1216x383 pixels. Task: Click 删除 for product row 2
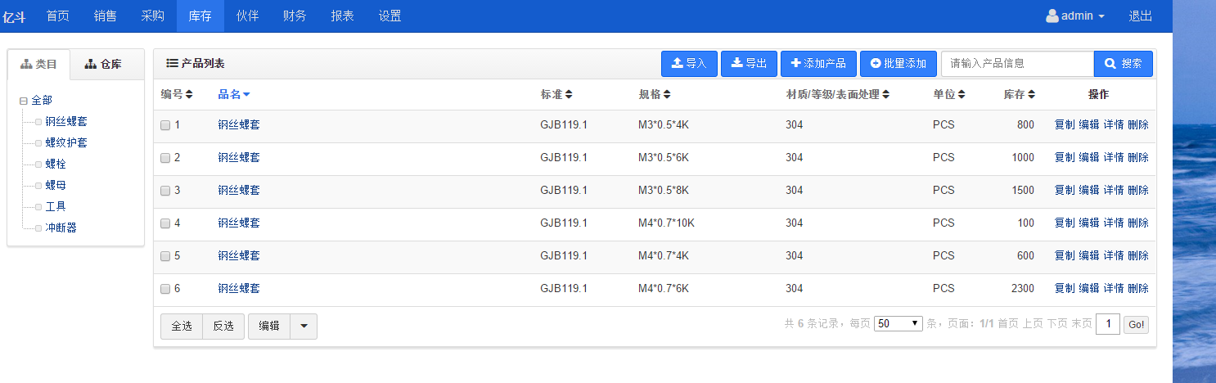coord(1138,158)
